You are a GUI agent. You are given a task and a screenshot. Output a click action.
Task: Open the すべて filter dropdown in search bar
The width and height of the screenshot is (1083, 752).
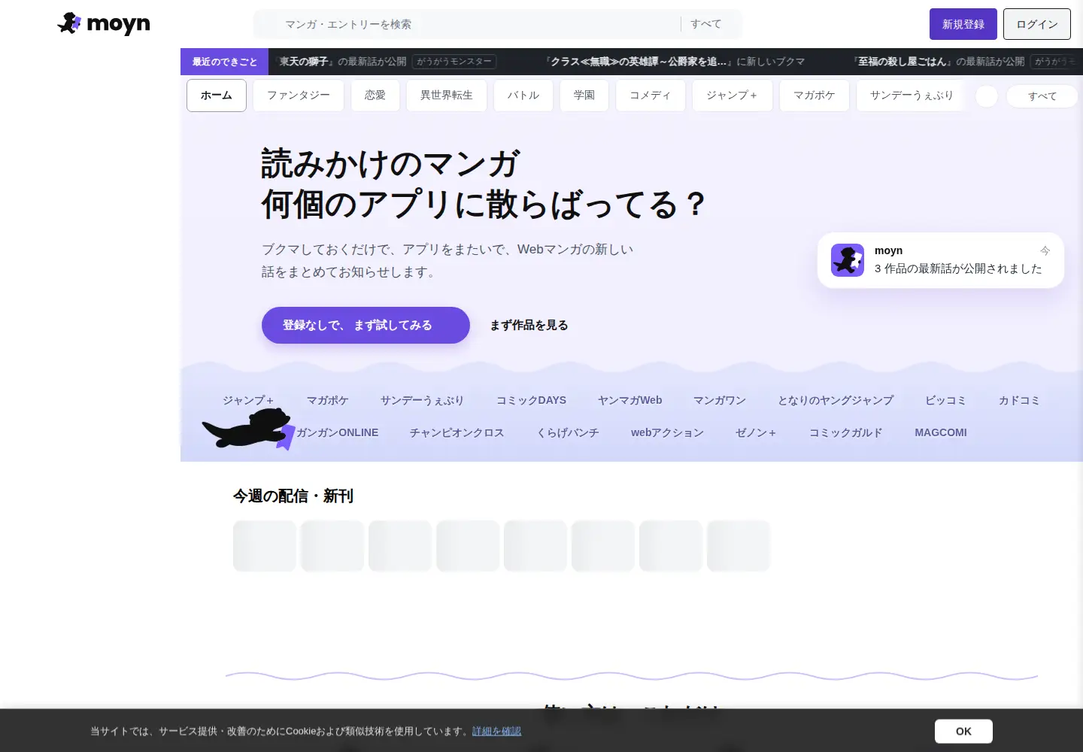pos(706,24)
